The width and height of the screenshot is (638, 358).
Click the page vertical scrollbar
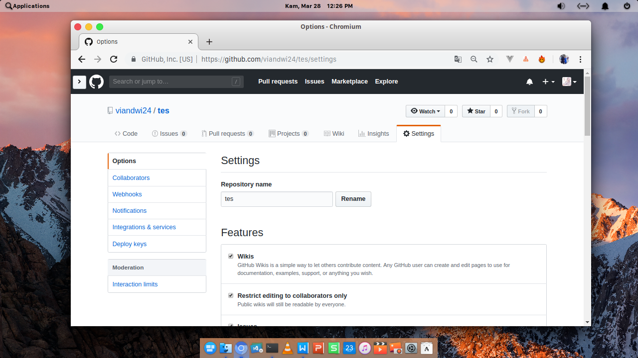[x=587, y=105]
